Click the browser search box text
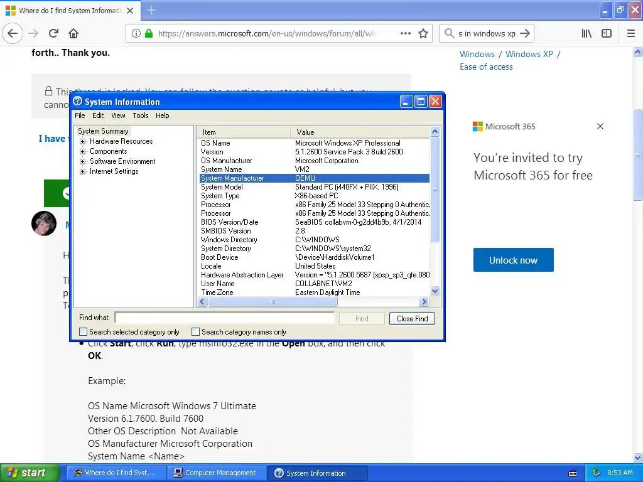Viewport: 643px width, 482px height. coord(487,34)
